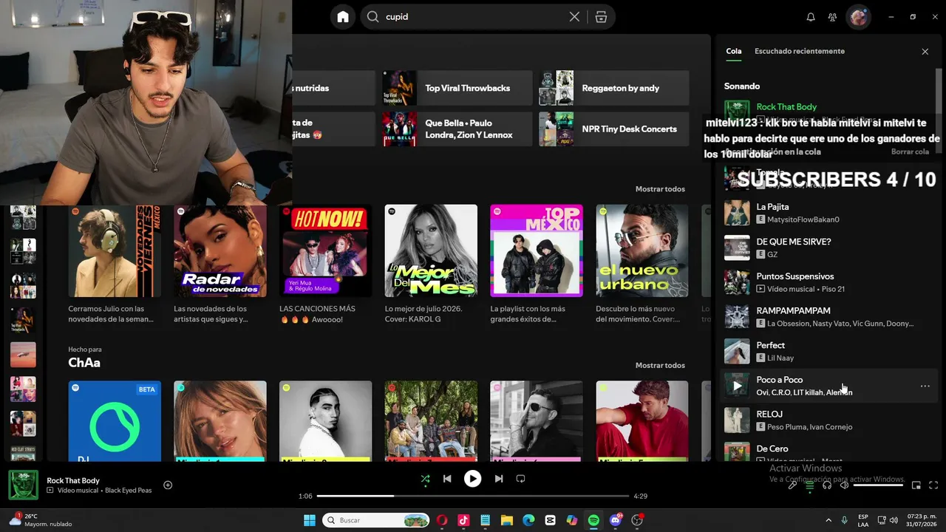Viewport: 946px width, 532px height.
Task: Add Rock That Body to Liked Songs
Action: coord(168,485)
